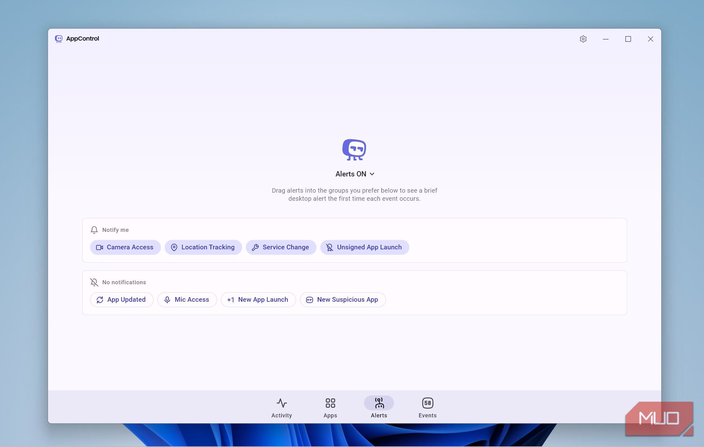
Task: Click the bell icon beside Notify me
Action: (x=94, y=230)
